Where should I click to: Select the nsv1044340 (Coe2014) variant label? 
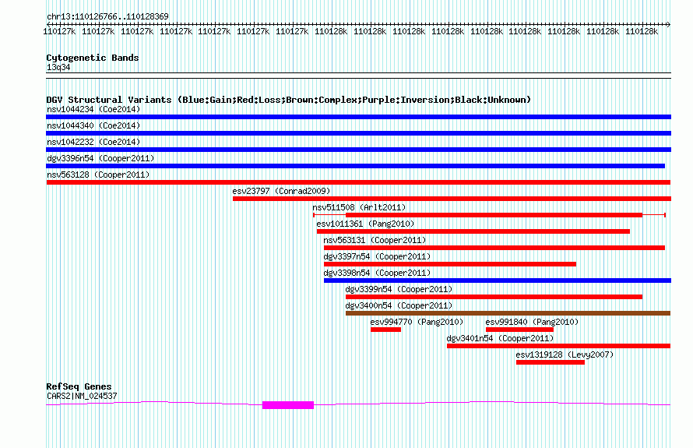93,125
